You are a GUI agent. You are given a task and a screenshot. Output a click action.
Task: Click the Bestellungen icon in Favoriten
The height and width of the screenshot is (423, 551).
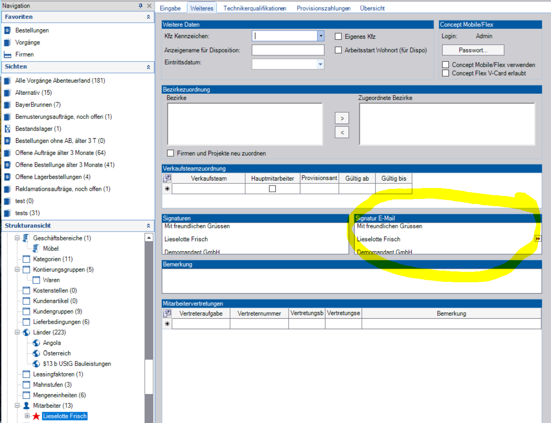coord(7,31)
